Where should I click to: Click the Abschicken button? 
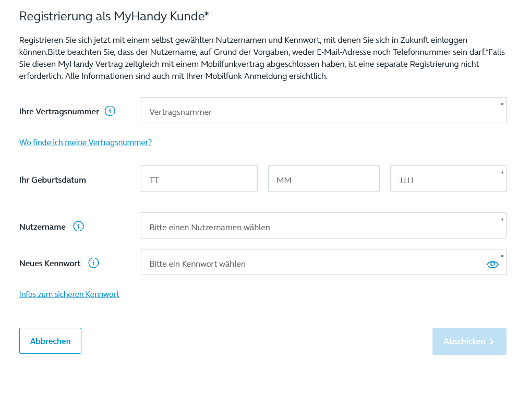[x=469, y=341]
